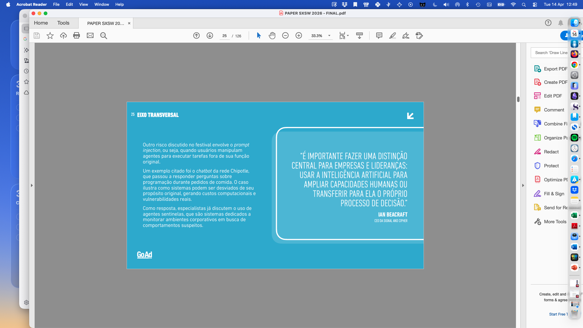Click the GoAd link on page
The image size is (583, 328).
(145, 255)
